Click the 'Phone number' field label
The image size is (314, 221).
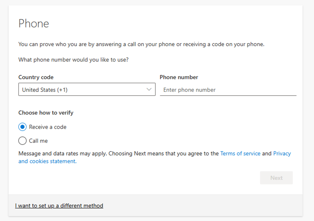click(x=179, y=77)
